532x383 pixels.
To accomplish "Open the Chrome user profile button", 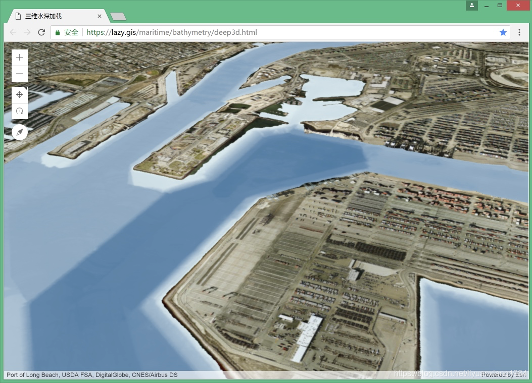I will [x=471, y=6].
